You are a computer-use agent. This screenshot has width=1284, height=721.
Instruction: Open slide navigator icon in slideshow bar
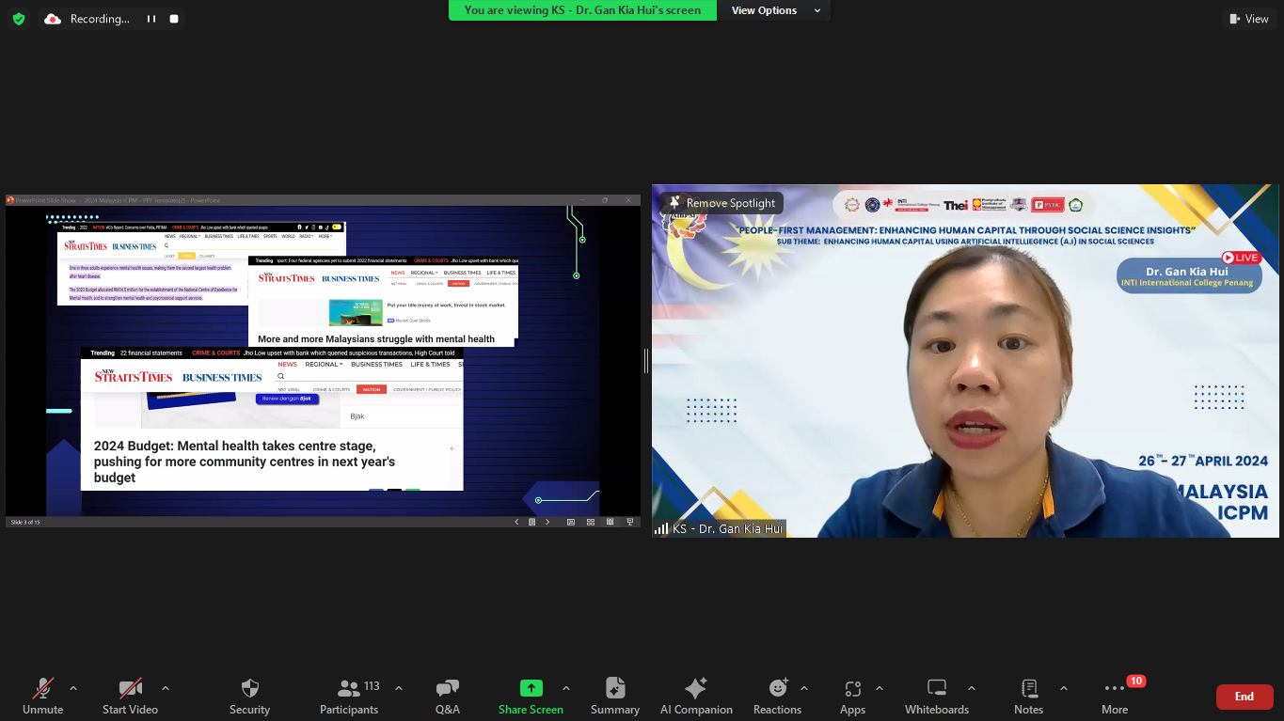tap(531, 522)
